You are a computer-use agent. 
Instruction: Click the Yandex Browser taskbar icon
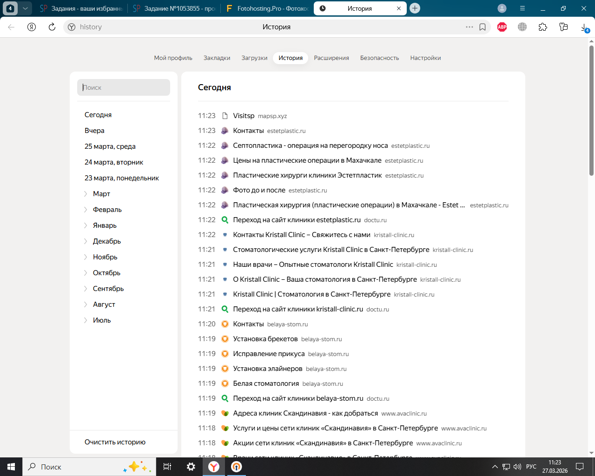tap(214, 467)
